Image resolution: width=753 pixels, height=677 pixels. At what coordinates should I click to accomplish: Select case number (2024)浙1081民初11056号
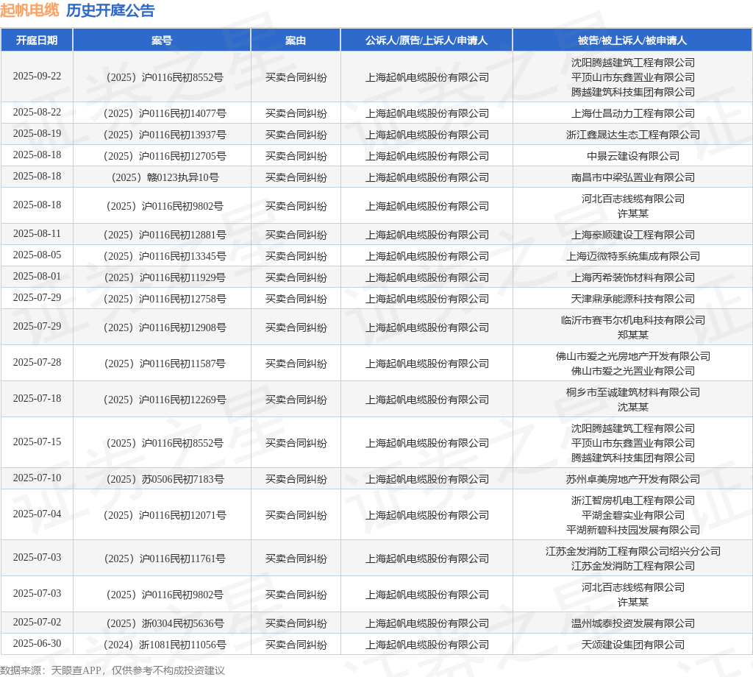pyautogui.click(x=162, y=645)
